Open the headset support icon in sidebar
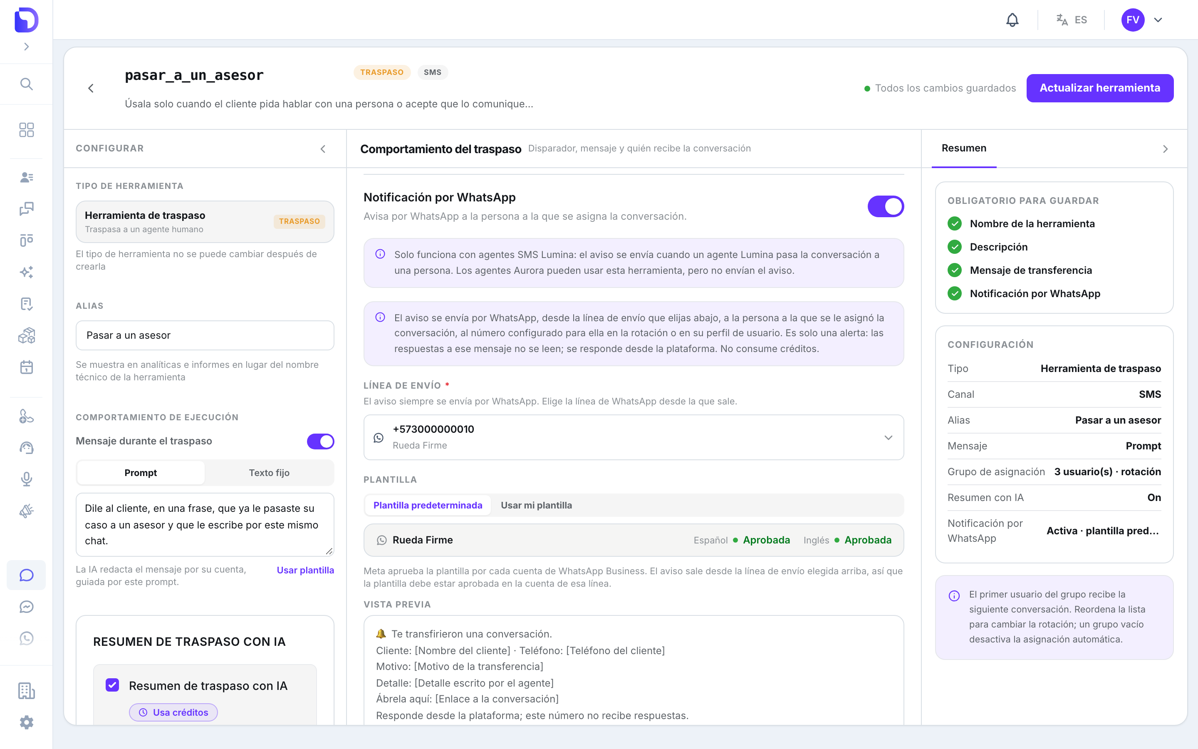 click(26, 448)
